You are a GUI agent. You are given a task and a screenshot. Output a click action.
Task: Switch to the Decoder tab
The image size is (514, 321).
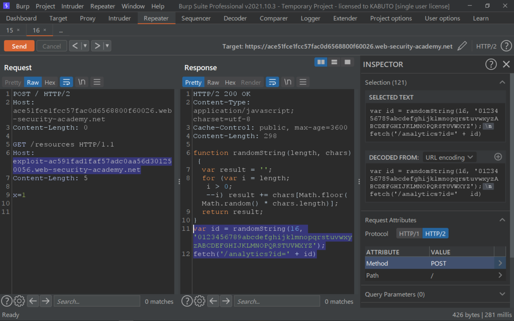pyautogui.click(x=235, y=18)
